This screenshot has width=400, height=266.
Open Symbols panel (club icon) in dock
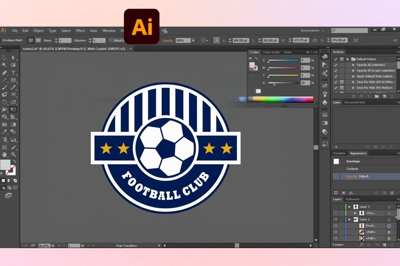(324, 102)
